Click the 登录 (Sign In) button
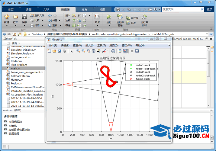This screenshot has width=216, height=151. (x=210, y=9)
